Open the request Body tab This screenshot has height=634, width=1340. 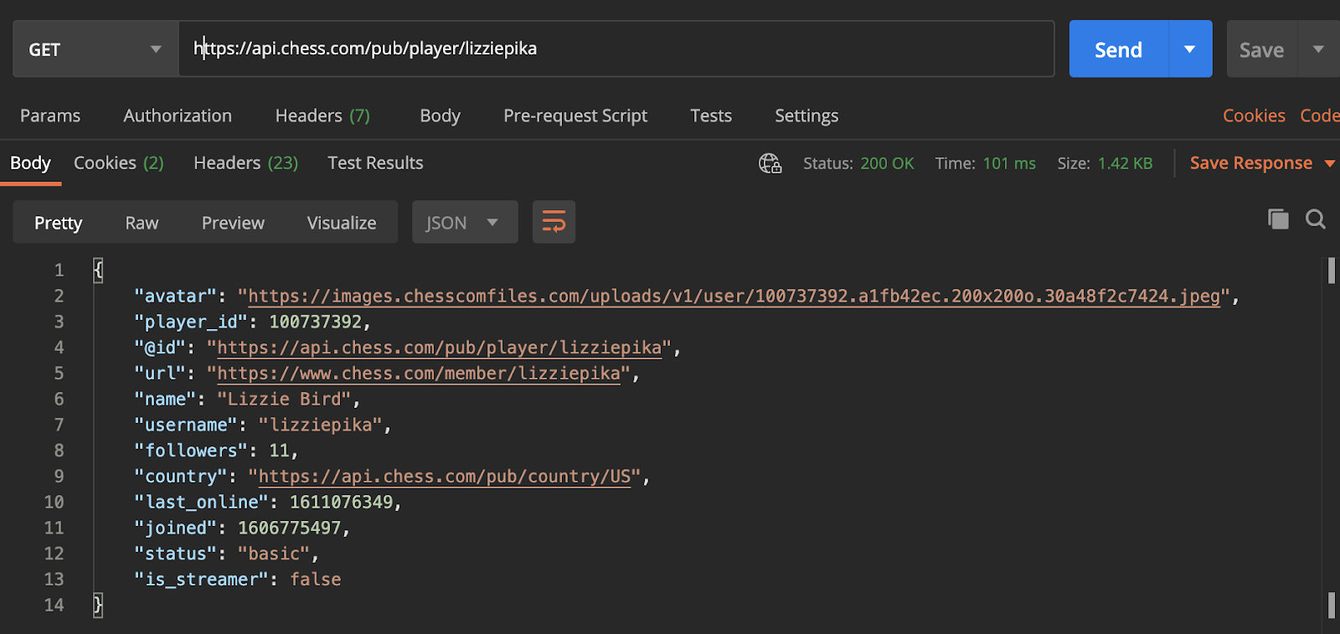tap(440, 116)
